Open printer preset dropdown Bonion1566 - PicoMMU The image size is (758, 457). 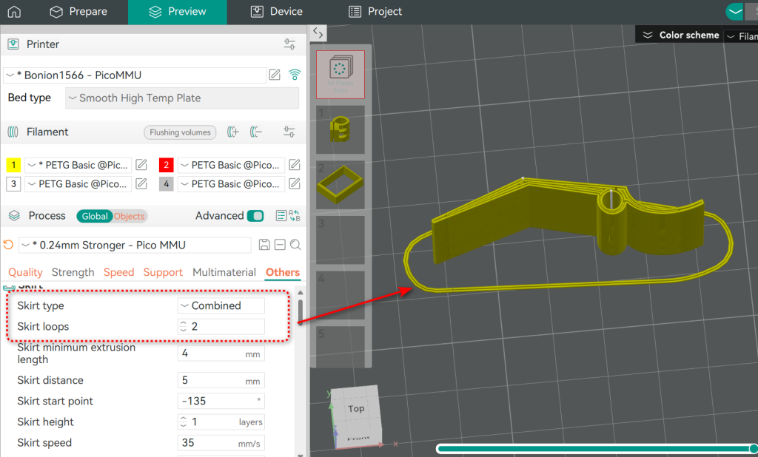(x=135, y=75)
